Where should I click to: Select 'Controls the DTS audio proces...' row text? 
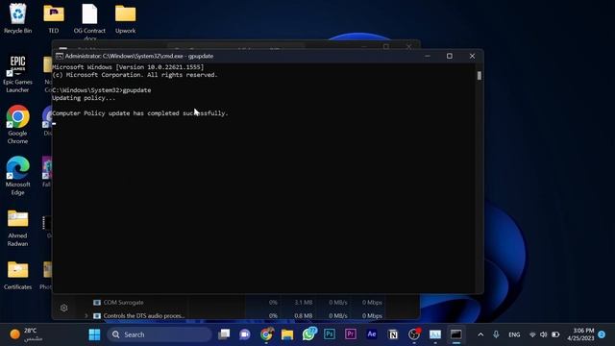pos(144,316)
